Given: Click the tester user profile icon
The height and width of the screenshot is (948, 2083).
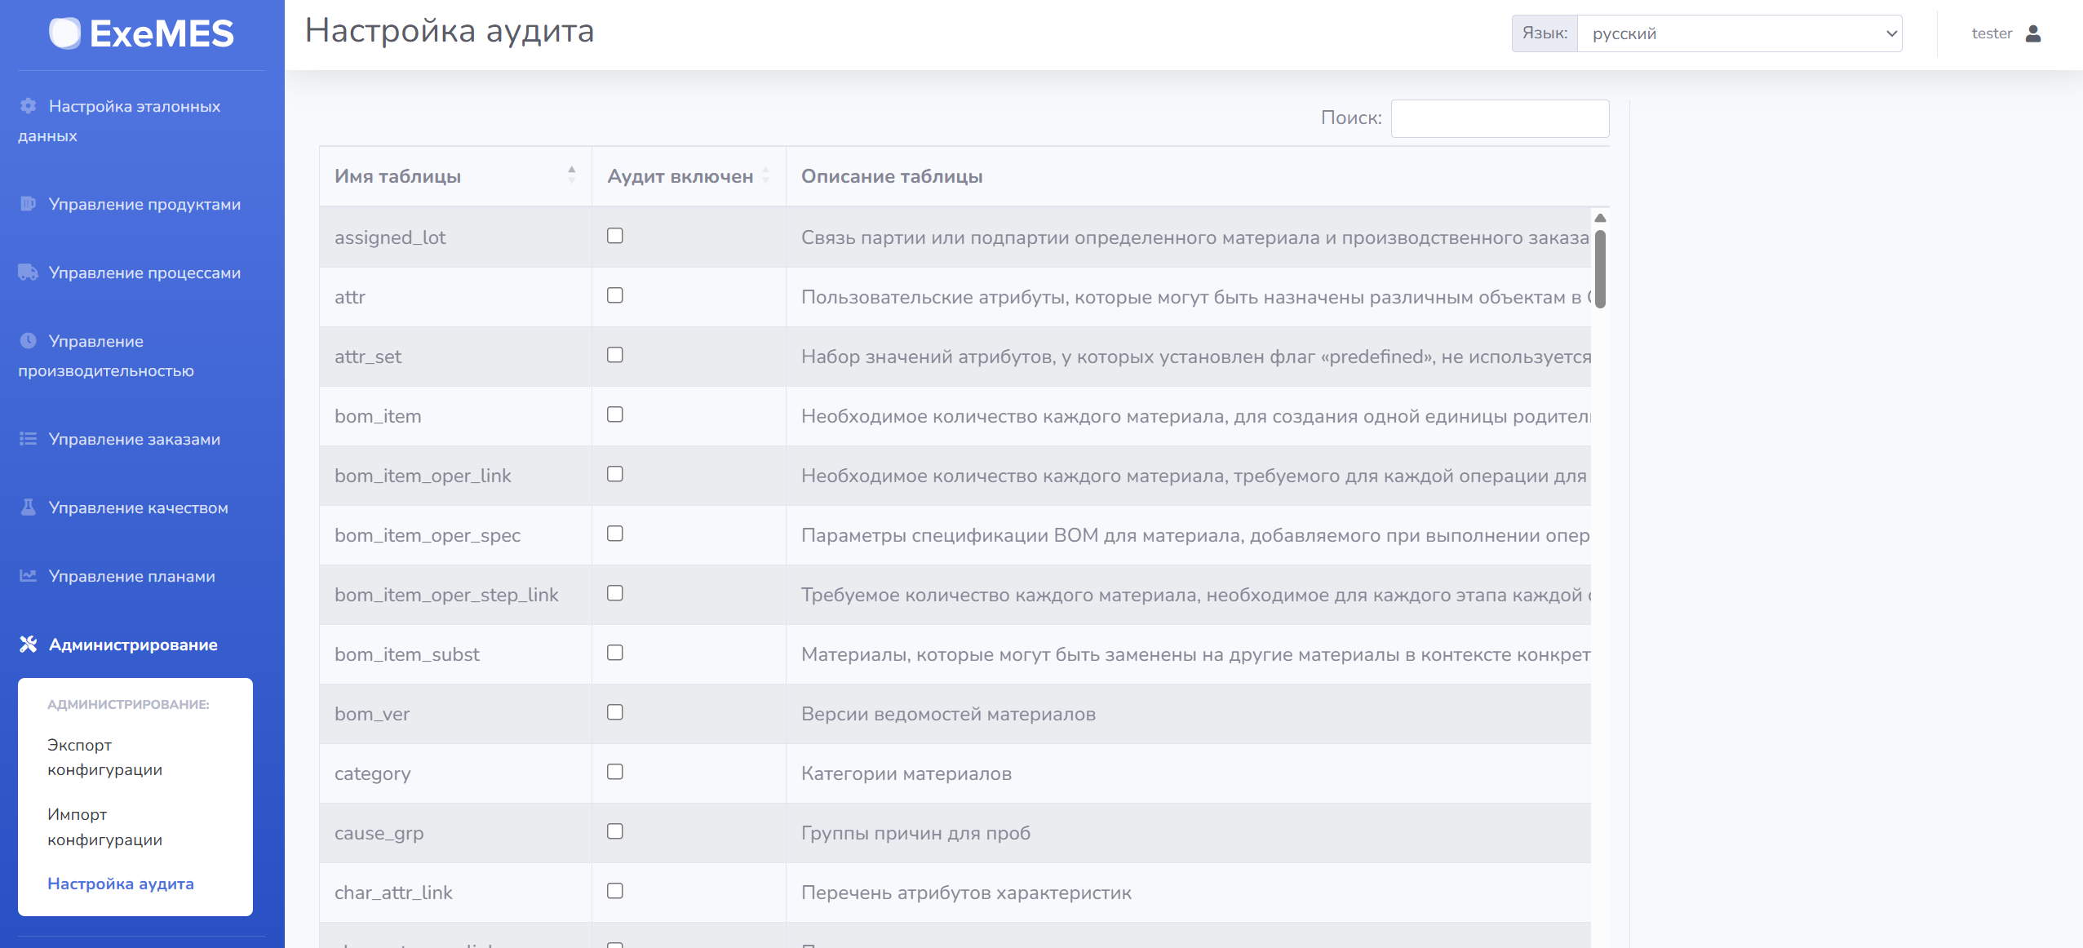Looking at the screenshot, I should point(2033,33).
